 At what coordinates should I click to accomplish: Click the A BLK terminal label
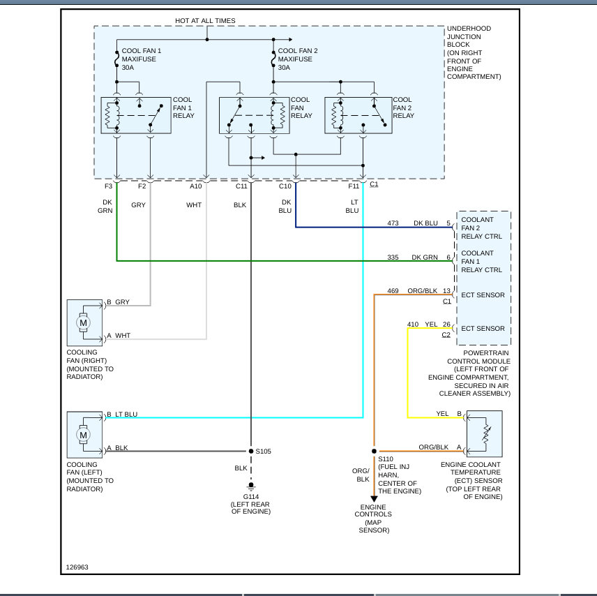click(117, 448)
